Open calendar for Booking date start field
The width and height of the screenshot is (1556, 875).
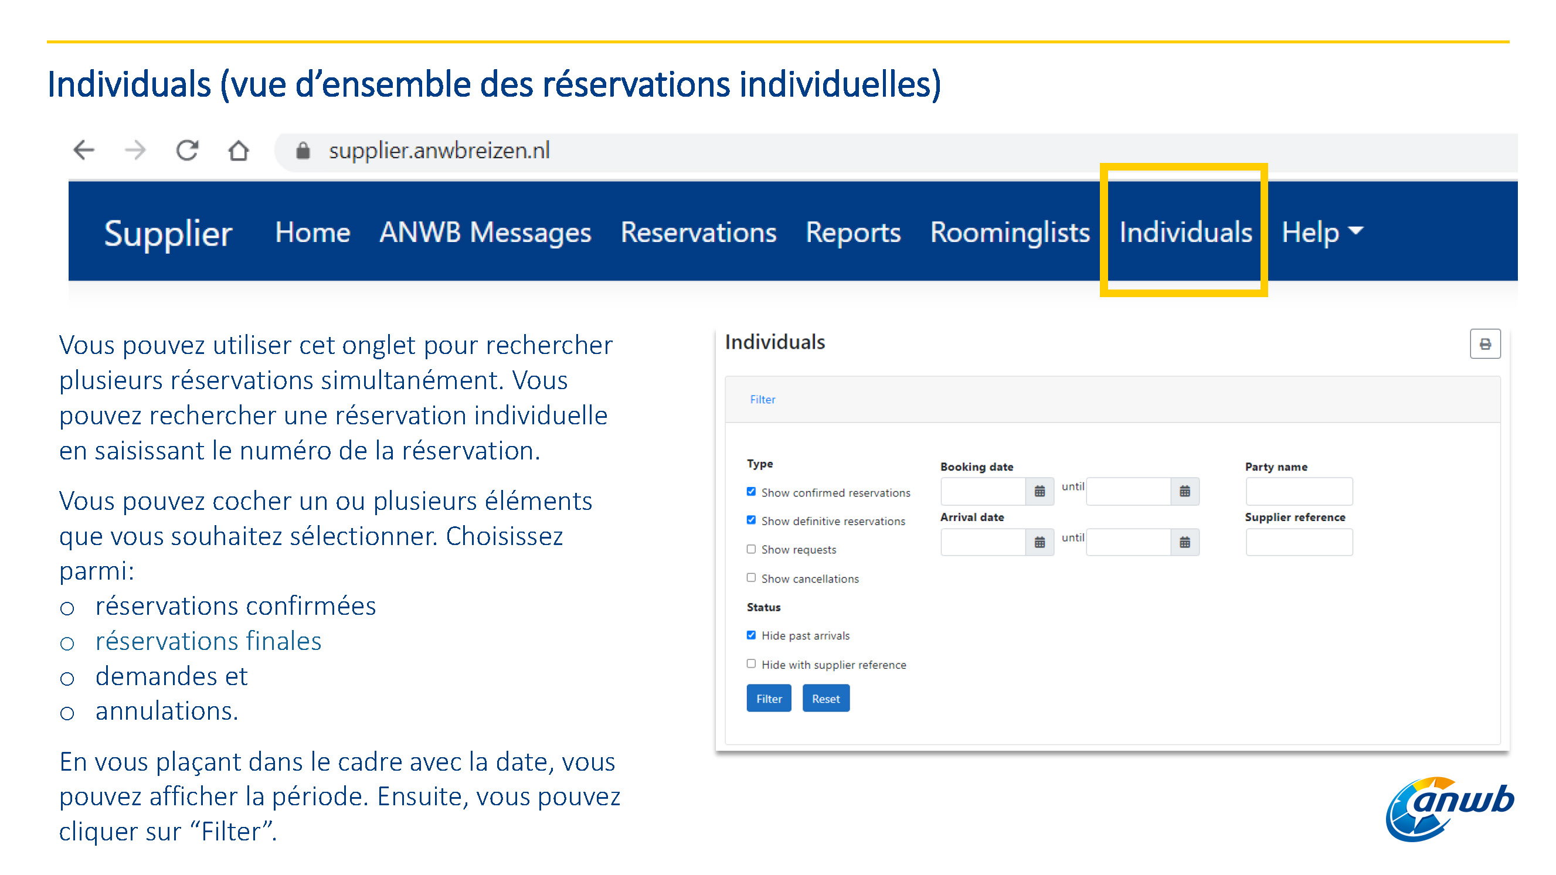(x=1039, y=492)
